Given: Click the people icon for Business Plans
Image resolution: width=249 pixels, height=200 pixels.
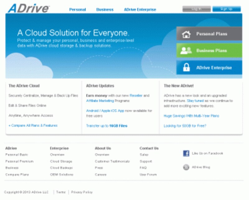Looking at the screenshot, I should 186,51.
